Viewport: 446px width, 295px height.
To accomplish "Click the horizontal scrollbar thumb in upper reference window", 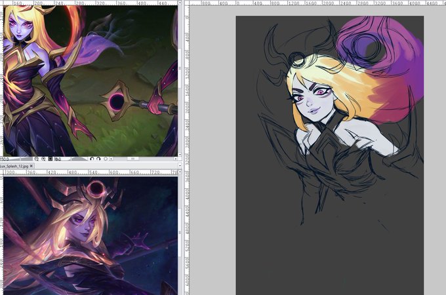I will pos(133,159).
